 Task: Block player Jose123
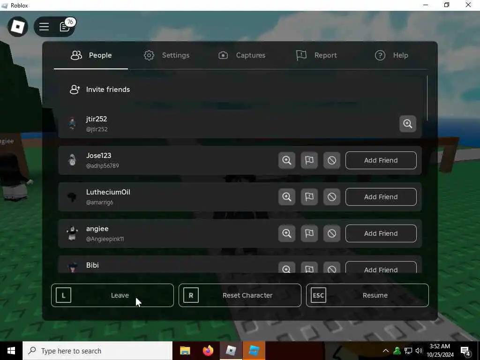click(x=332, y=160)
